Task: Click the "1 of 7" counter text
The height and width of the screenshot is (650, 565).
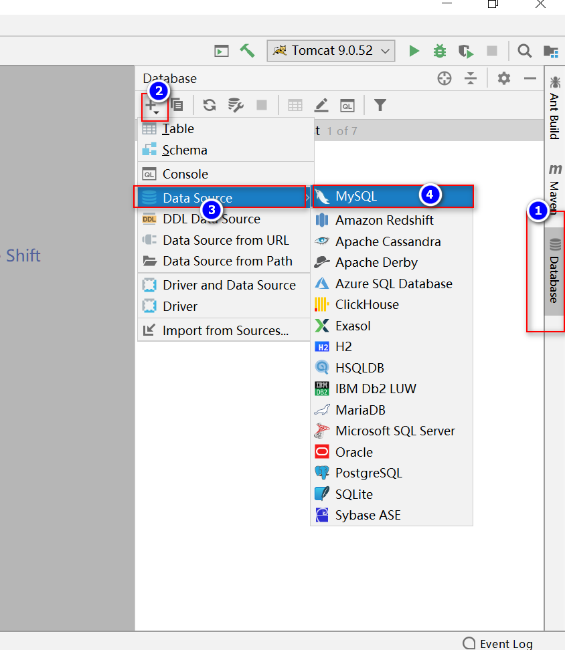Action: [x=342, y=131]
